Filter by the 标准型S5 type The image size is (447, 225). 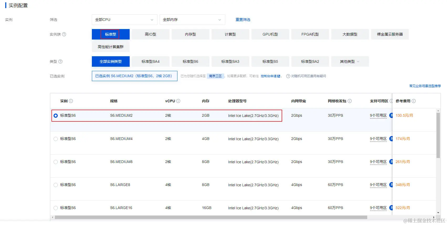click(270, 61)
